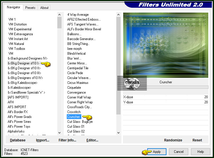Select the VM Experimental category
Image resolution: width=214 pixels, height=158 pixels.
pyautogui.click(x=20, y=29)
